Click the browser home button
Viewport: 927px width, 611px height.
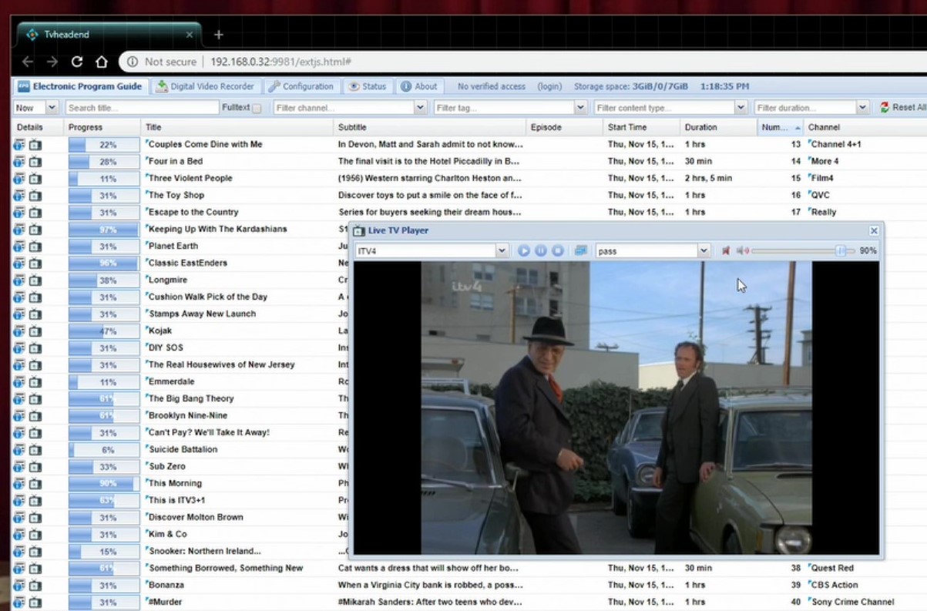pyautogui.click(x=102, y=62)
